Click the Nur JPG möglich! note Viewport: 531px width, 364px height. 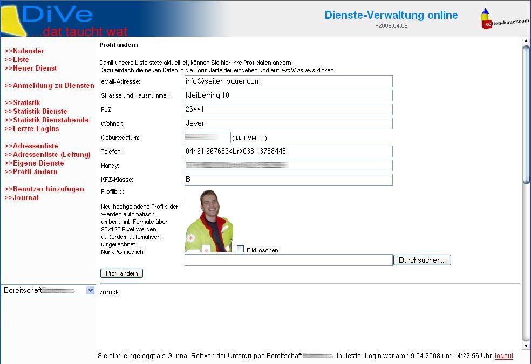tap(123, 252)
